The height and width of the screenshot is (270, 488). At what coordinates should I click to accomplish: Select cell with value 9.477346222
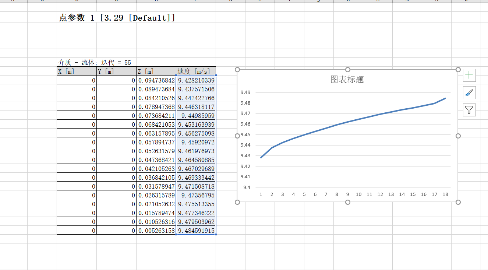tap(196, 213)
